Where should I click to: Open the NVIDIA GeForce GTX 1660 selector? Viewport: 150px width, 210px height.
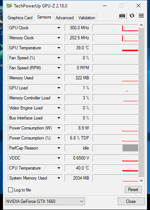(x=45, y=201)
